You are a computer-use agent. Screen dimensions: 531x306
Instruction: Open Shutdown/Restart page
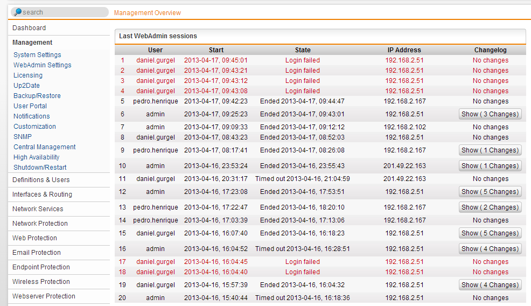40,168
